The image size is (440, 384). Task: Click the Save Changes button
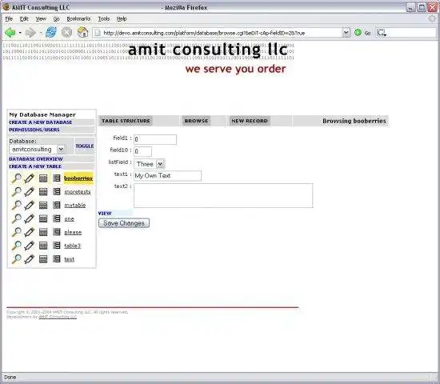[x=124, y=223]
